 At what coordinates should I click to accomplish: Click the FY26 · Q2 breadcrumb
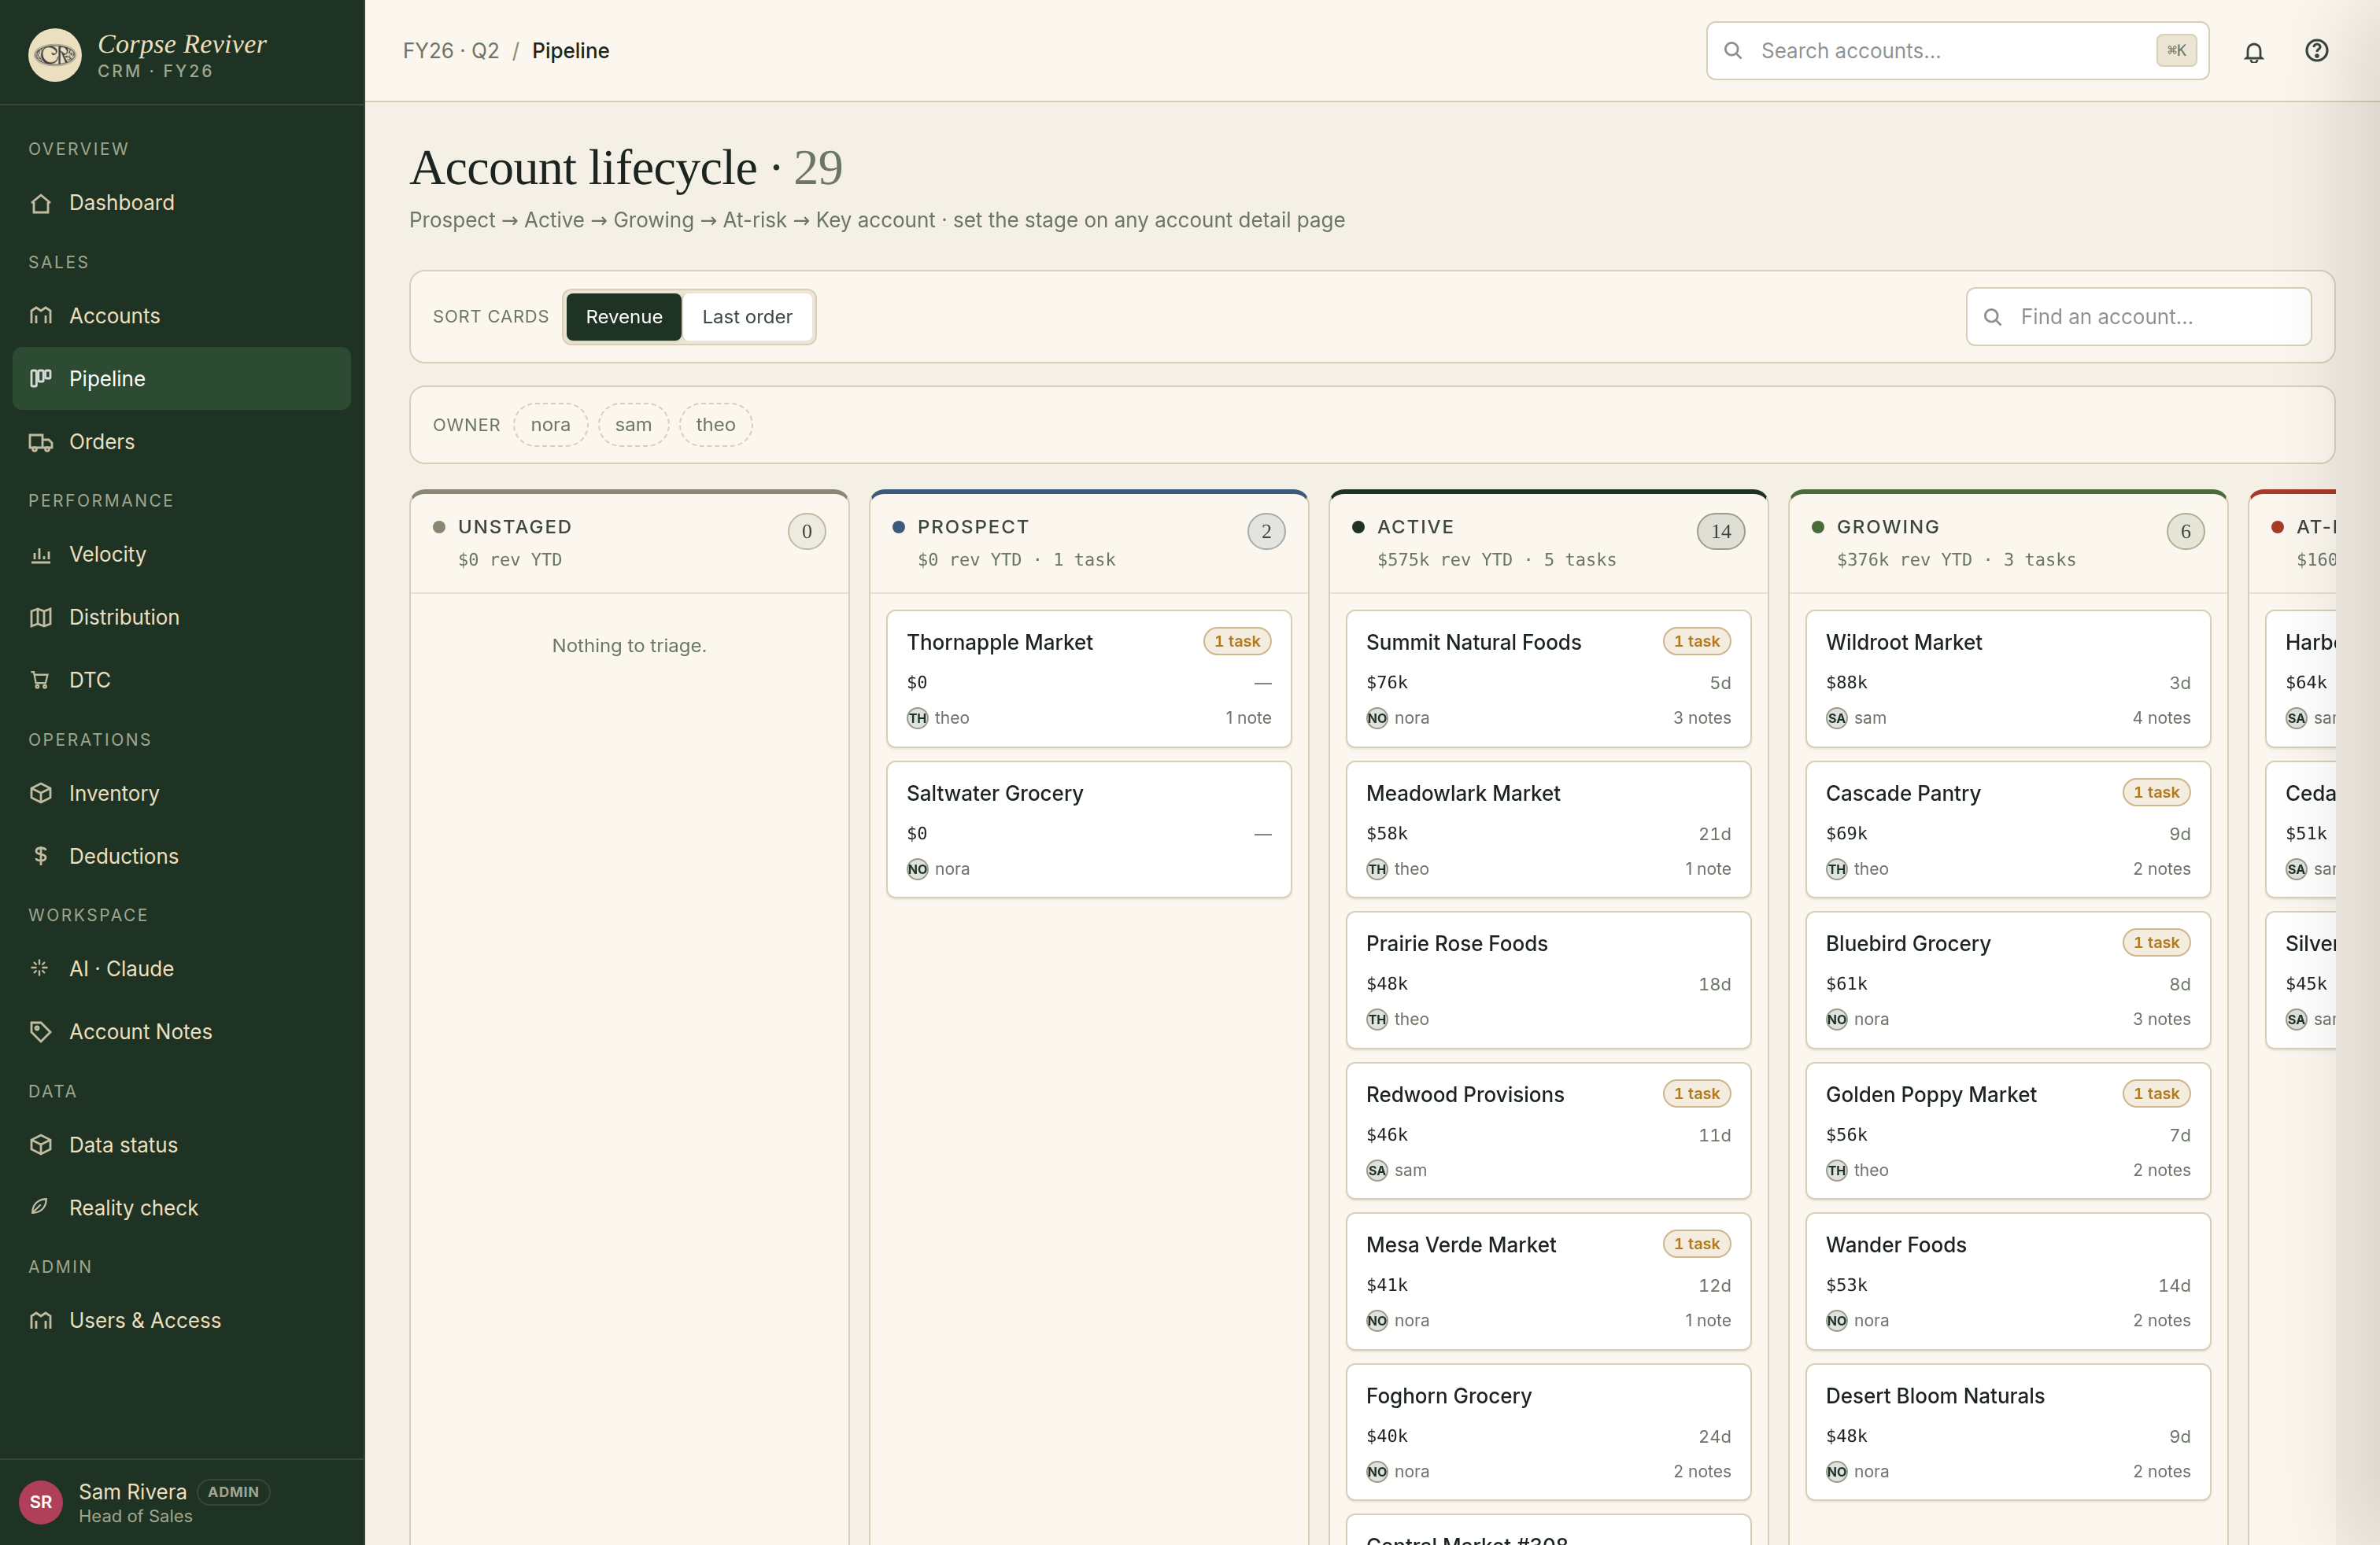451,51
